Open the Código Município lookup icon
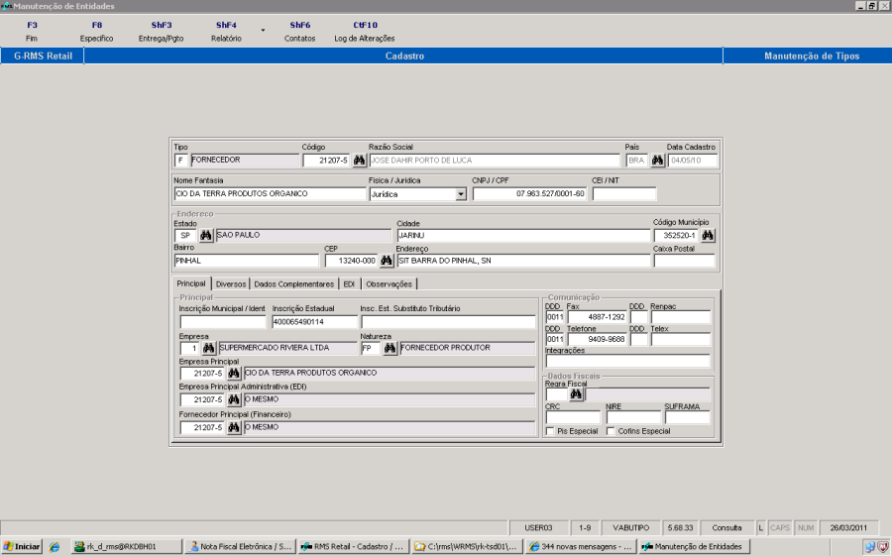Viewport: 892px width, 557px height. (x=708, y=236)
